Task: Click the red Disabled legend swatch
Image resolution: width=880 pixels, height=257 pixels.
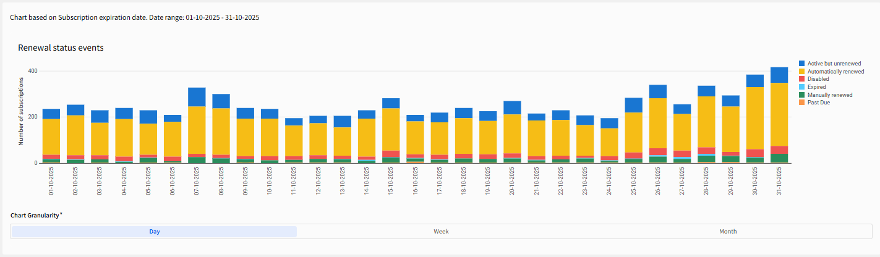Action: point(802,79)
